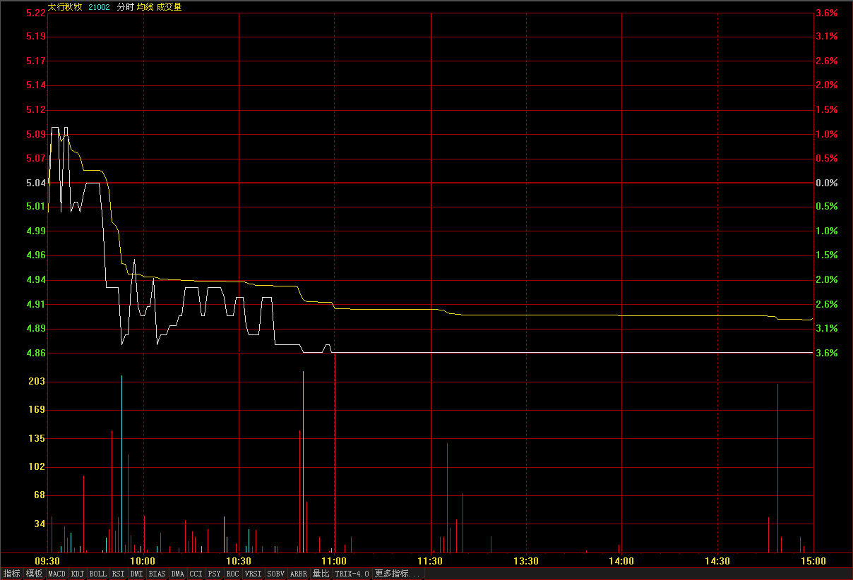Click the stock code 21002
Screen dimensions: 853x580
100,7
